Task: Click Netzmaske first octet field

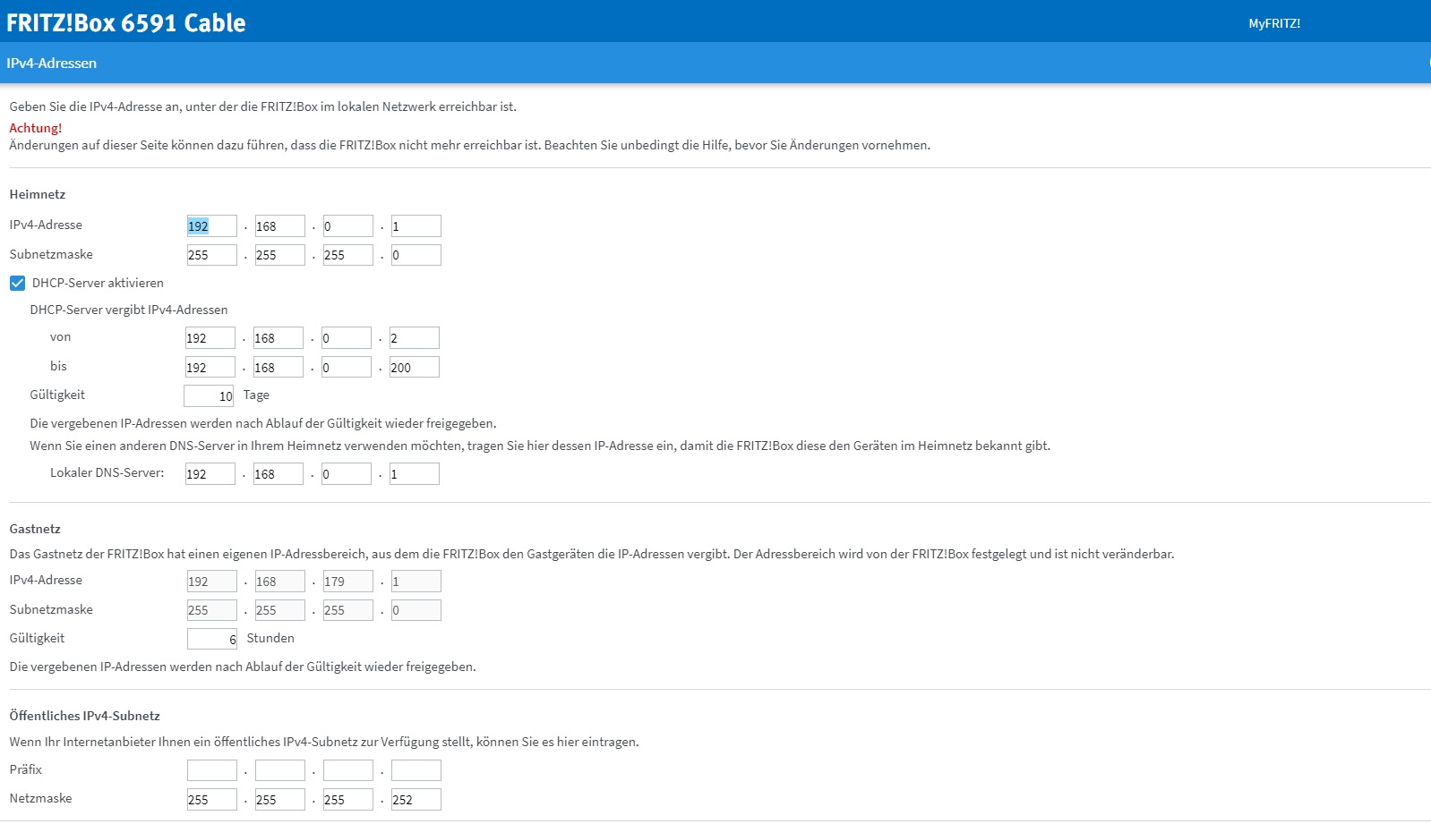Action: 212,800
